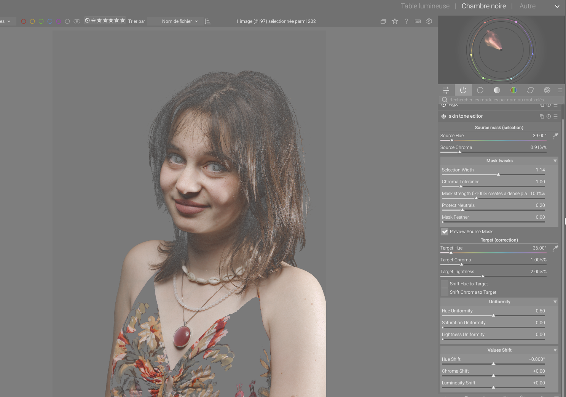Enable Shift Chroma to Target

445,292
